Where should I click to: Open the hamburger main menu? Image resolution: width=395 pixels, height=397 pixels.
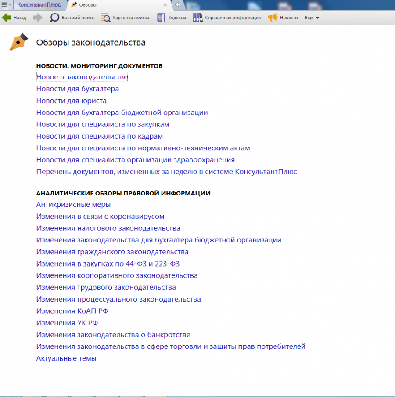click(4, 5)
